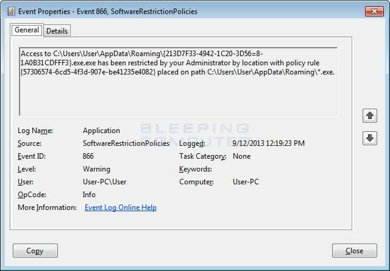This screenshot has width=390, height=271.
Task: Click the Keywords label
Action: pyautogui.click(x=196, y=169)
